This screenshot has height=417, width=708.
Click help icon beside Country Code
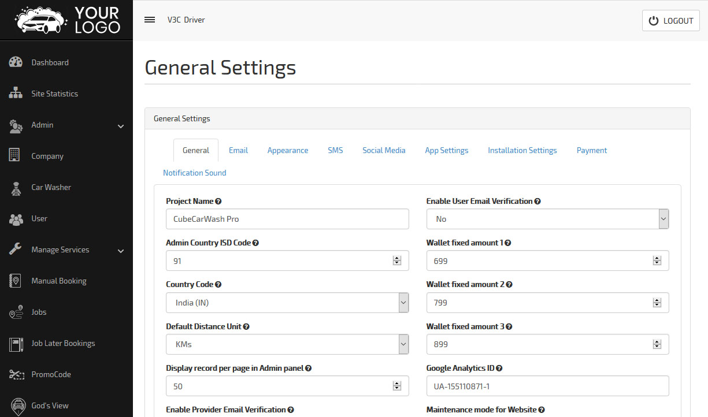(218, 285)
